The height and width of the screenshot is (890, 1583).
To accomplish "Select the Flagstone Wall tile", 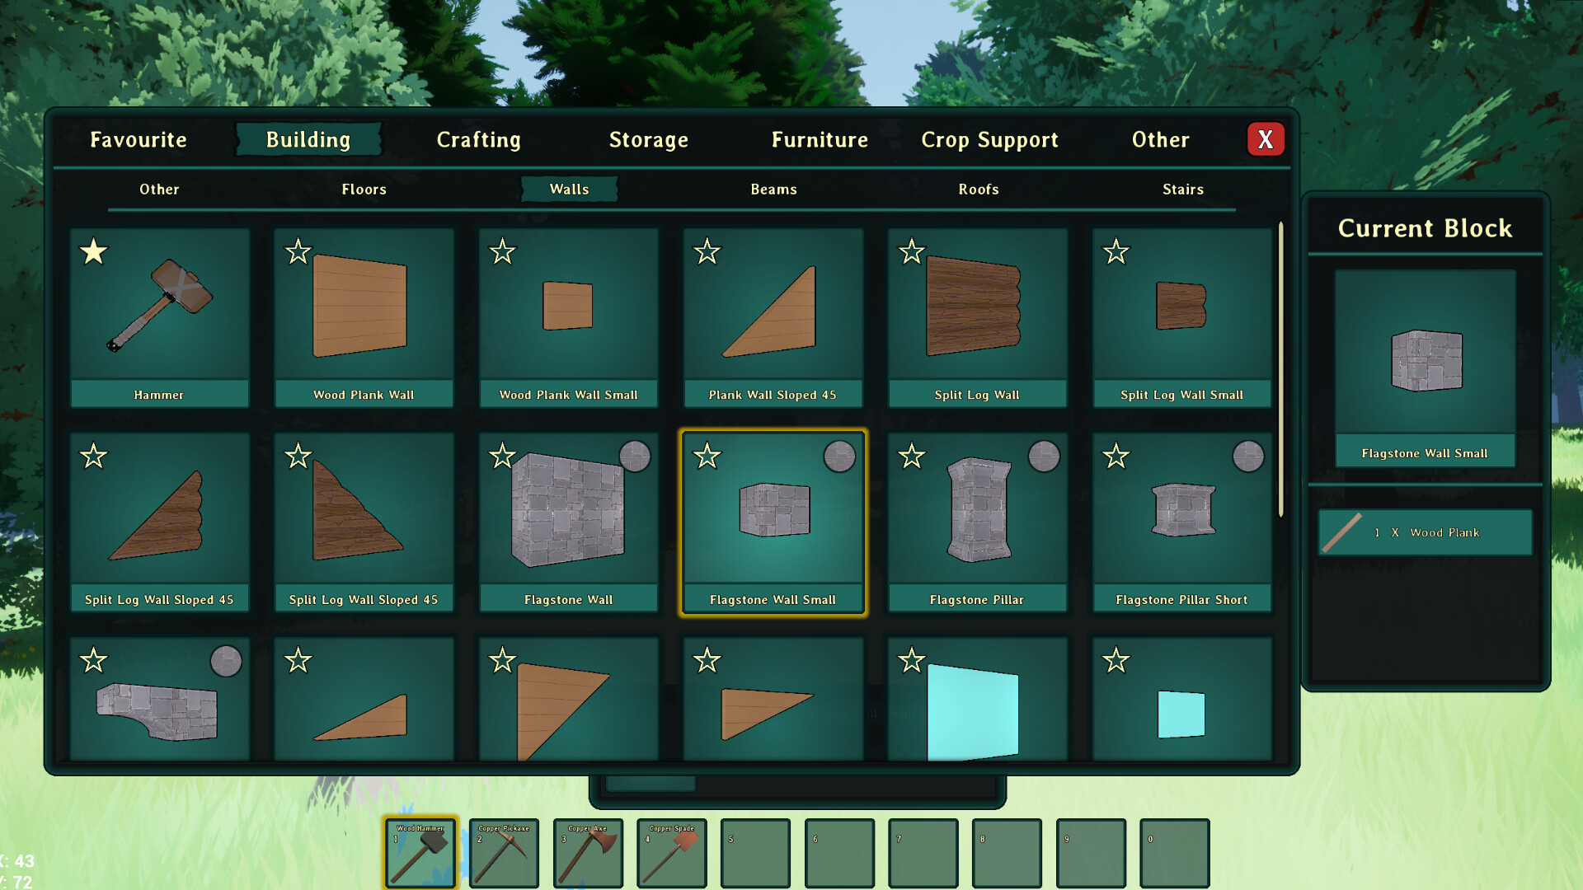I will (568, 522).
